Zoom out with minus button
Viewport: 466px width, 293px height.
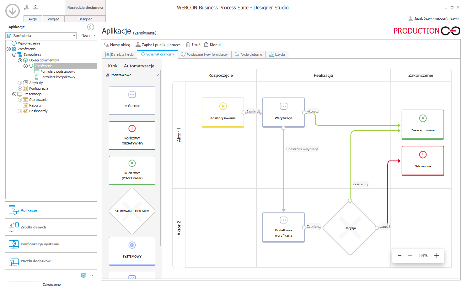pyautogui.click(x=410, y=256)
